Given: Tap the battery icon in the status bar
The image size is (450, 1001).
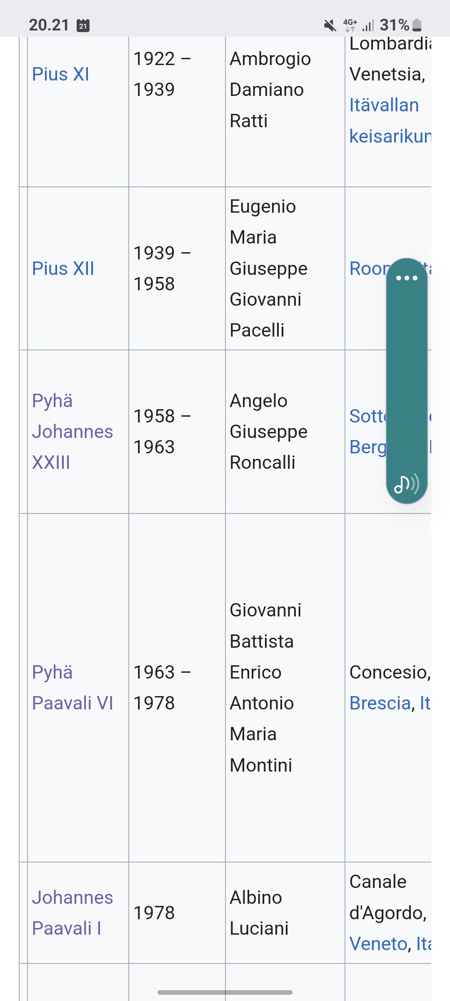Looking at the screenshot, I should 417,25.
